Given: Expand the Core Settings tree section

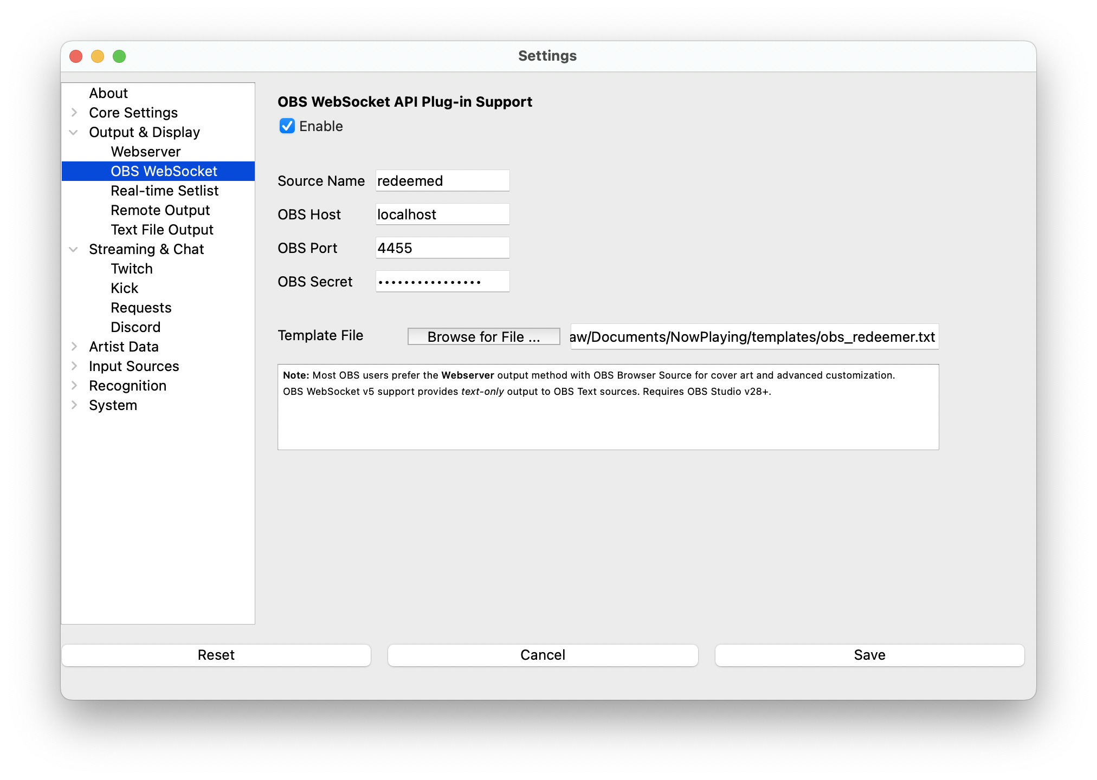Looking at the screenshot, I should pyautogui.click(x=74, y=113).
